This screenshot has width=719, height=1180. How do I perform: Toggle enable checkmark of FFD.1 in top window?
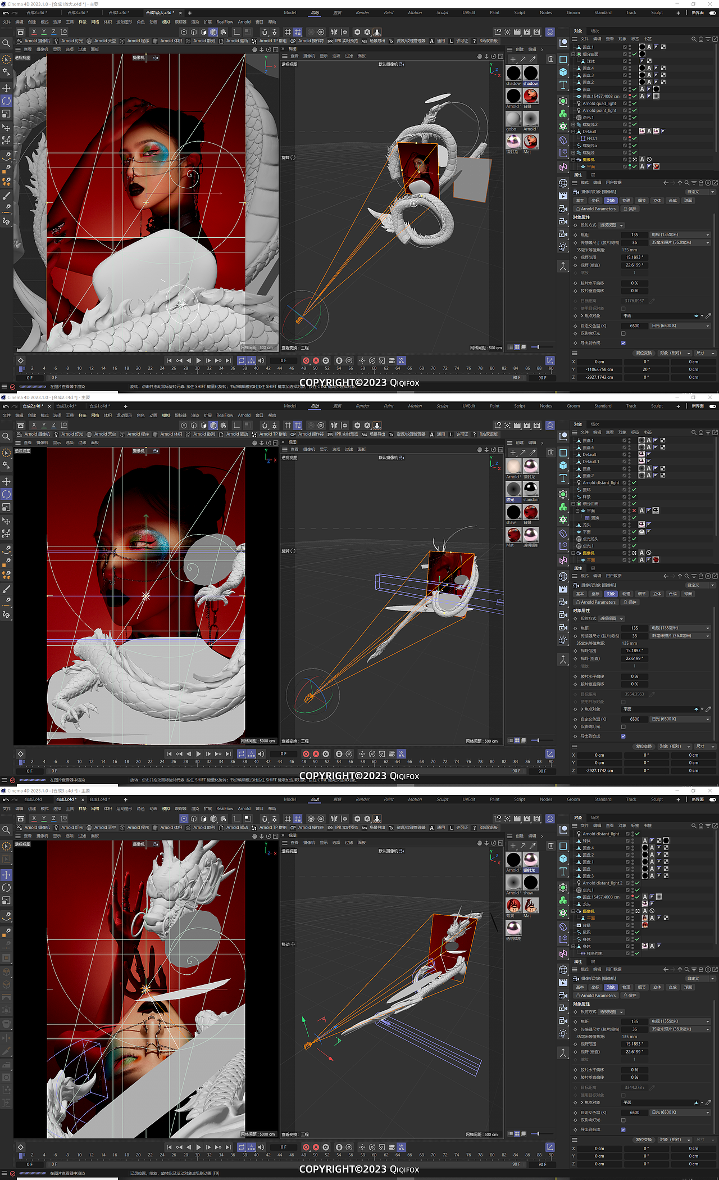coord(634,138)
